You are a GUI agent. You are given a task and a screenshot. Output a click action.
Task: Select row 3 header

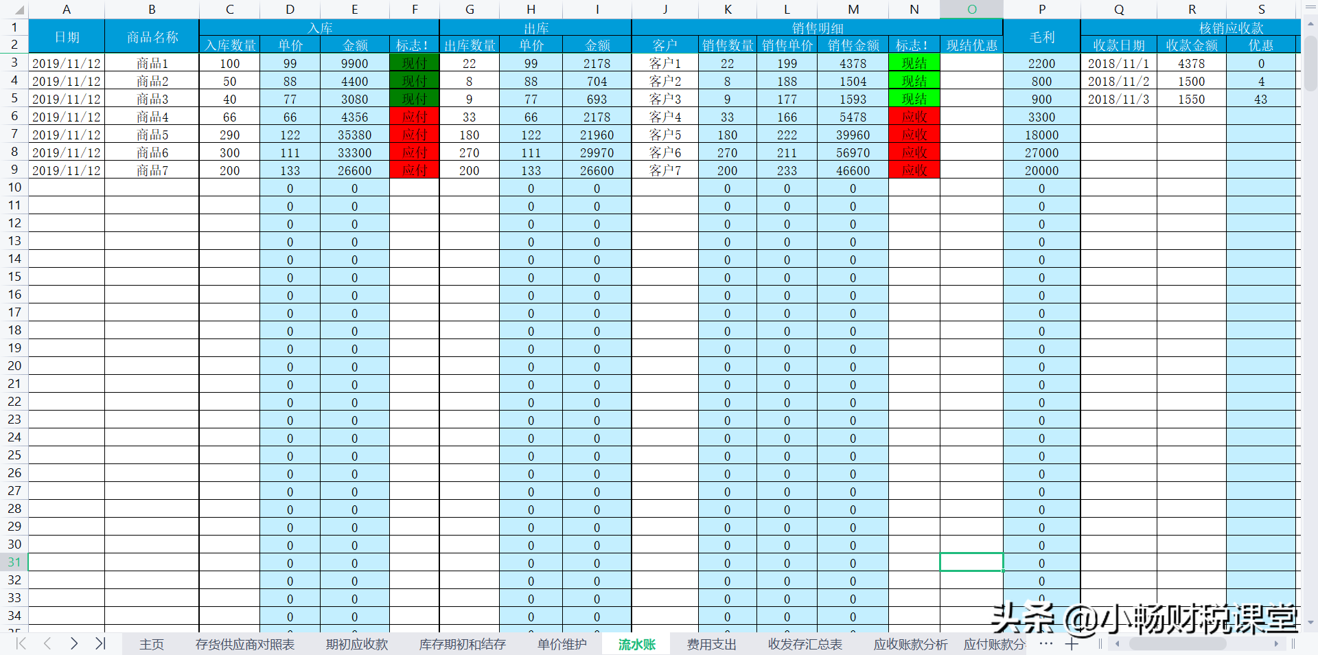pyautogui.click(x=14, y=62)
